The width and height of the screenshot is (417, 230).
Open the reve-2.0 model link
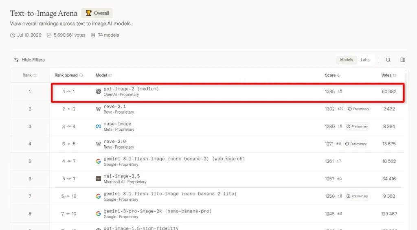coord(114,141)
